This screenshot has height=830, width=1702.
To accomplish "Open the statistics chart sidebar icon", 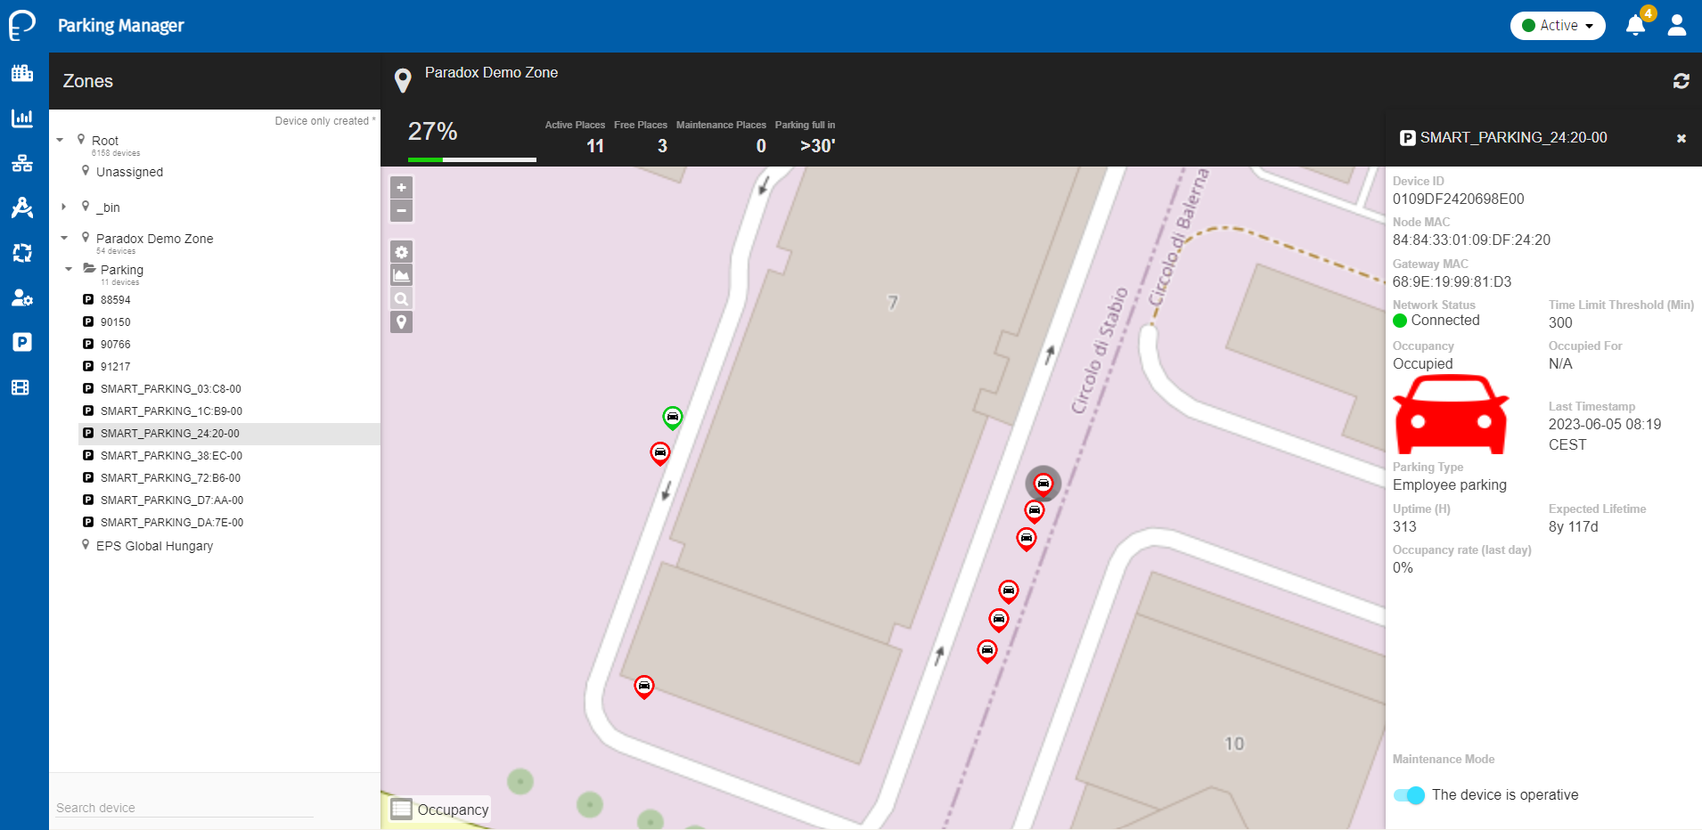I will click(x=22, y=118).
